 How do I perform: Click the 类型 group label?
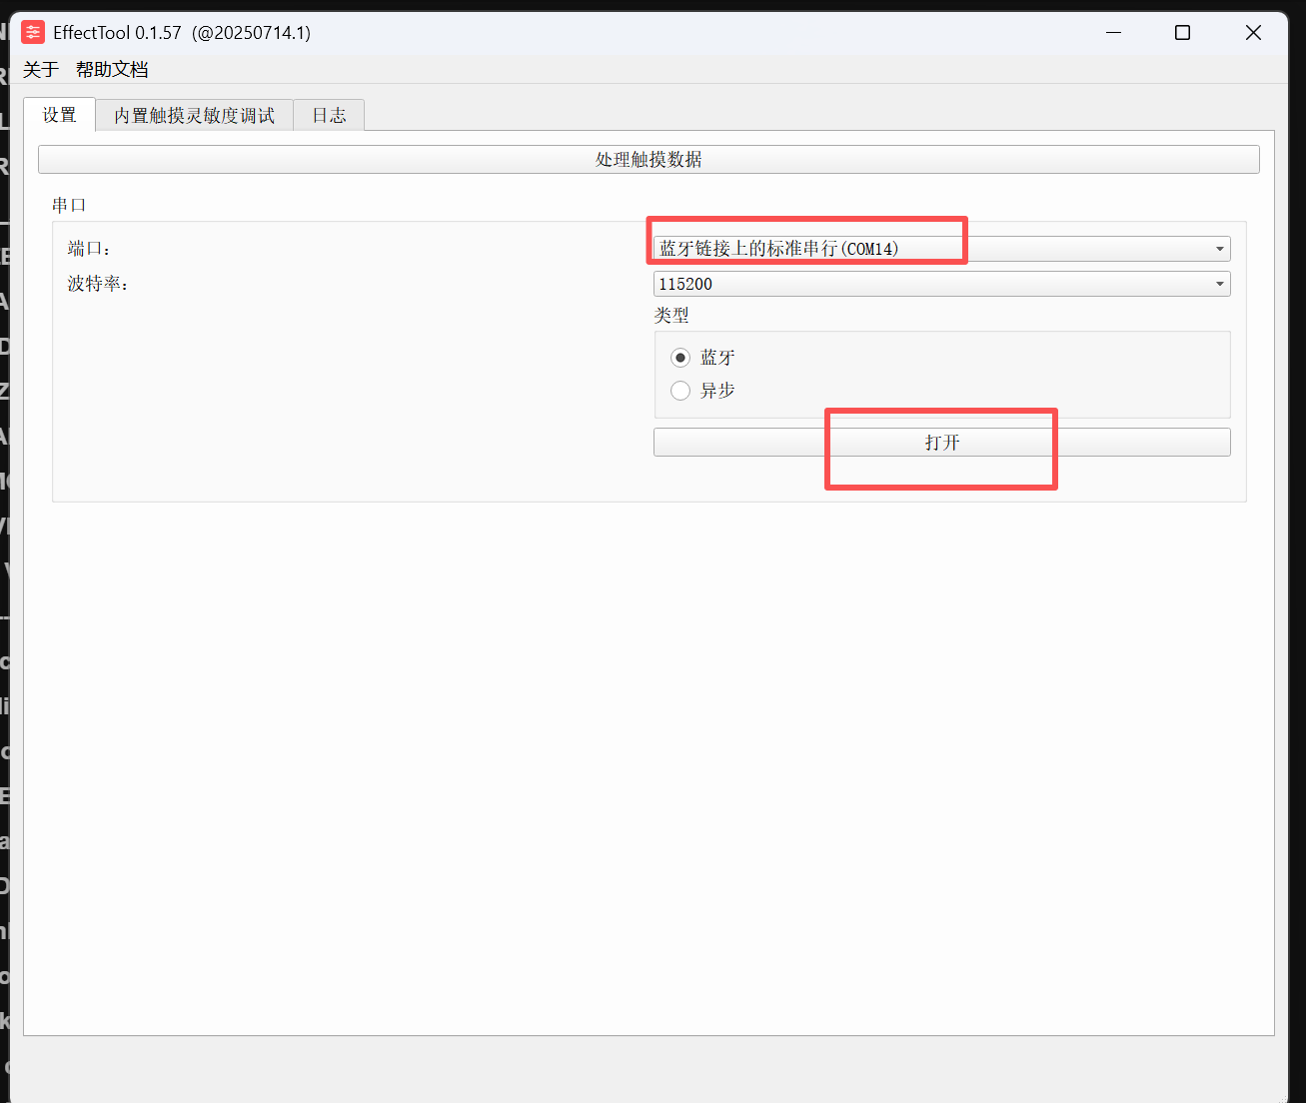tap(671, 316)
